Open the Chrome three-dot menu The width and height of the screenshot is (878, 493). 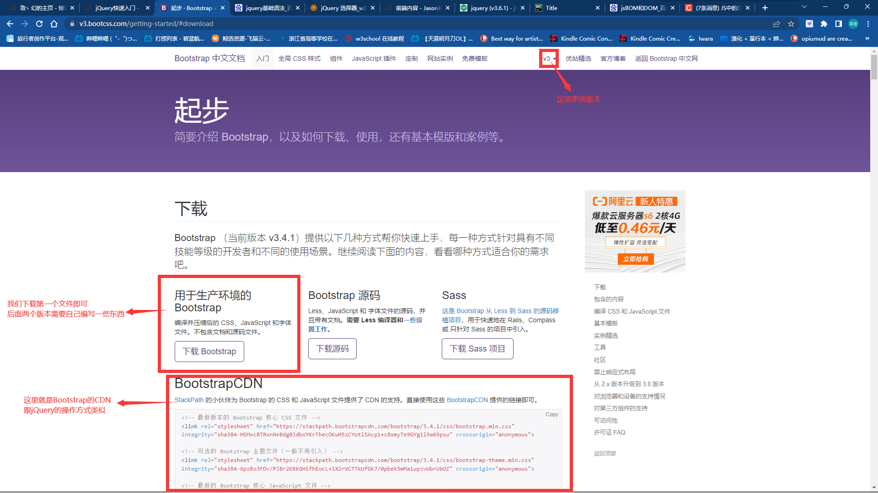(868, 24)
